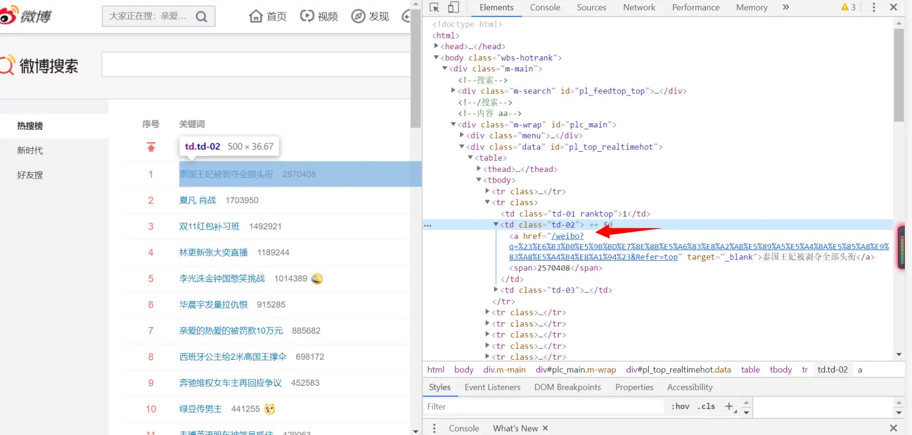Expand the div menu node
Viewport: 912px width, 435px height.
[x=462, y=136]
